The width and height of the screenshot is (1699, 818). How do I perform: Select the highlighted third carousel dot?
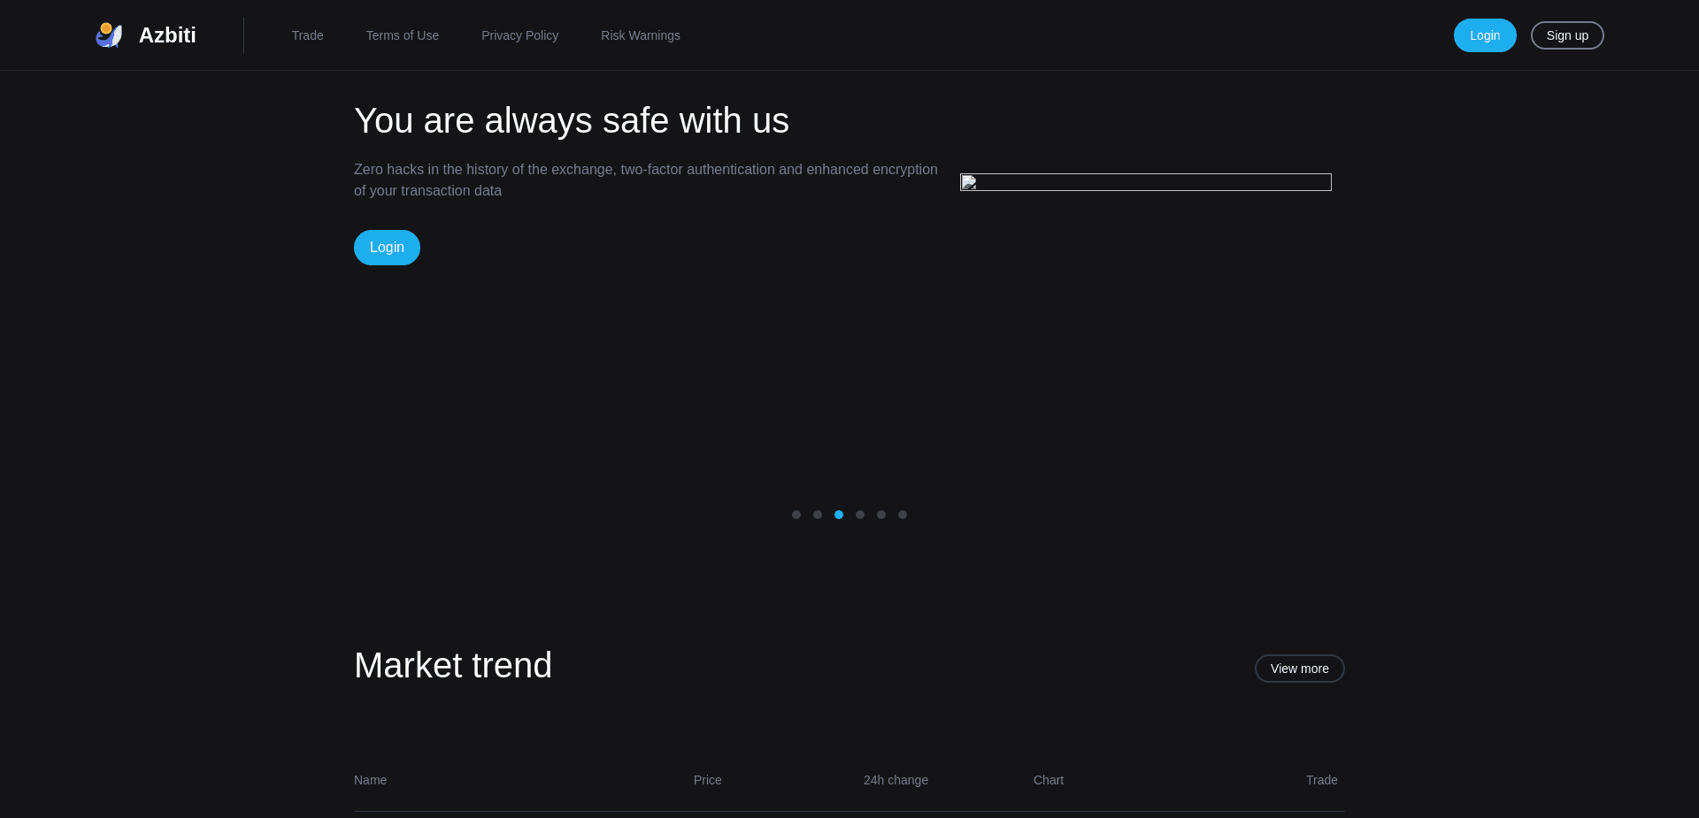click(x=838, y=514)
